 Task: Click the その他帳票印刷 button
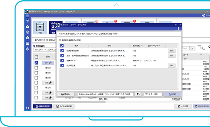pyautogui.click(x=64, y=106)
